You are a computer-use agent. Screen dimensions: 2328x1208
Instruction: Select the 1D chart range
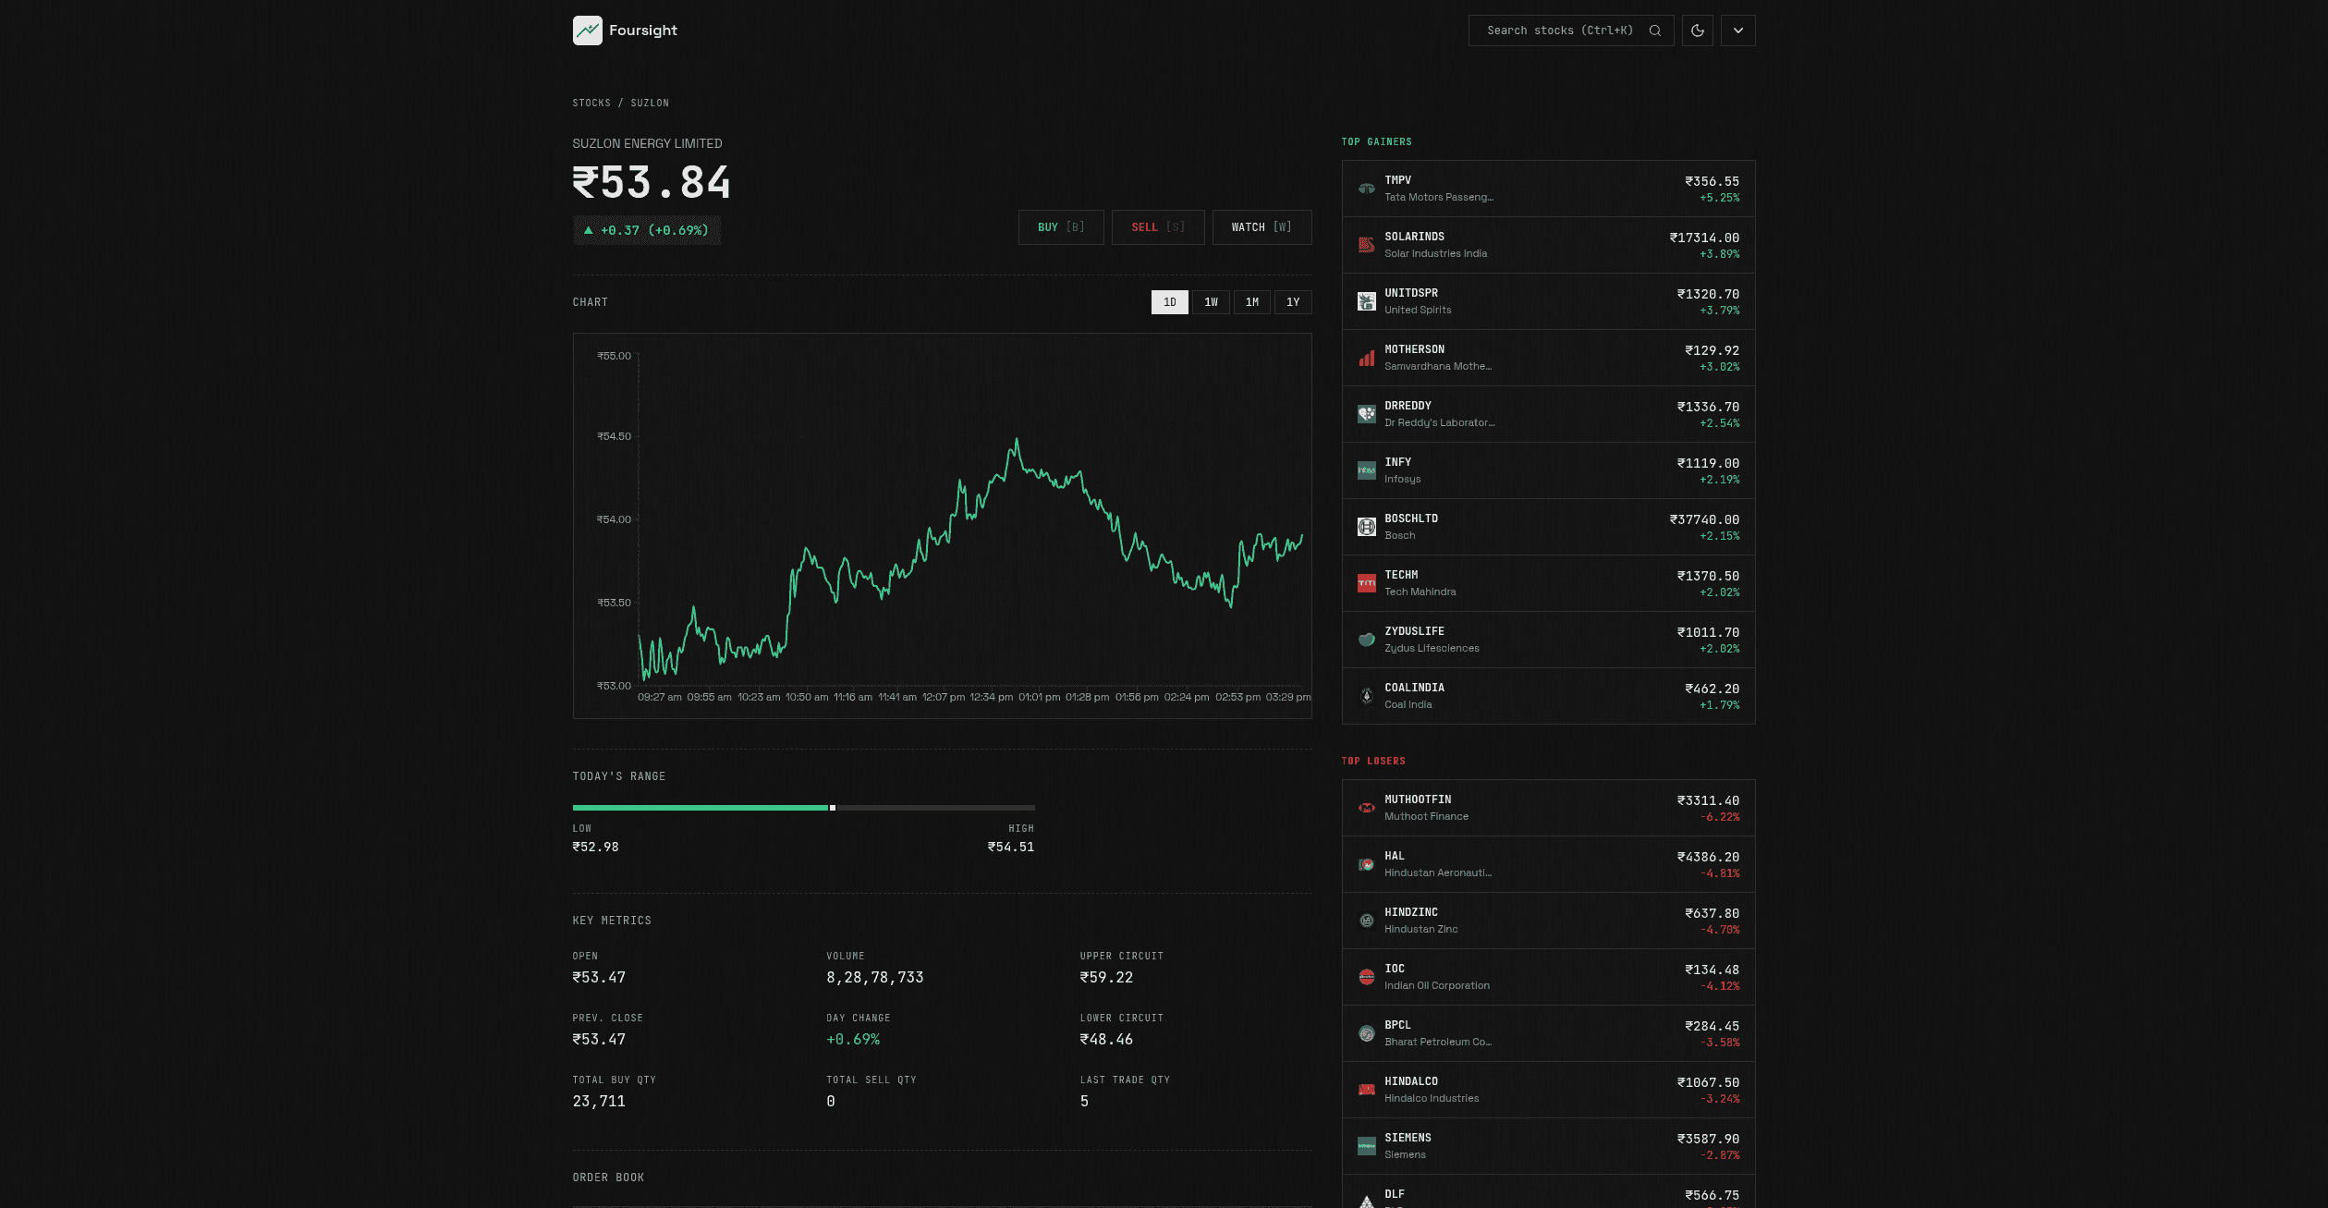pos(1170,302)
